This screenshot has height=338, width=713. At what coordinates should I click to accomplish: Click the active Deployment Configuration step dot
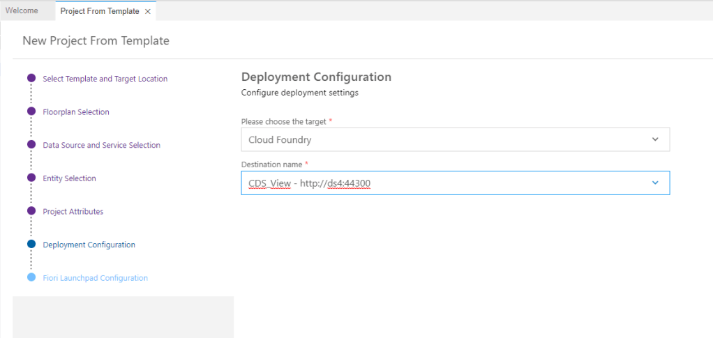coord(31,245)
